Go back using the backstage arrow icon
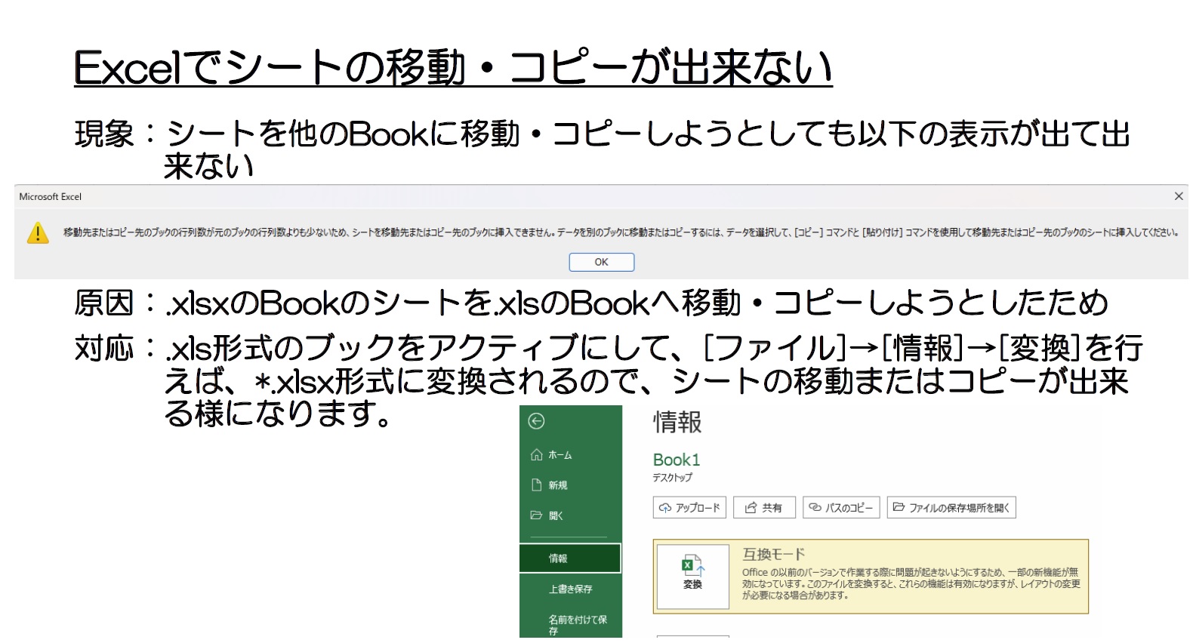The image size is (1193, 643). click(x=536, y=421)
